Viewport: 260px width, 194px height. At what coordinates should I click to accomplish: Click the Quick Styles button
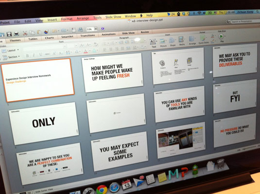pyautogui.click(x=203, y=40)
